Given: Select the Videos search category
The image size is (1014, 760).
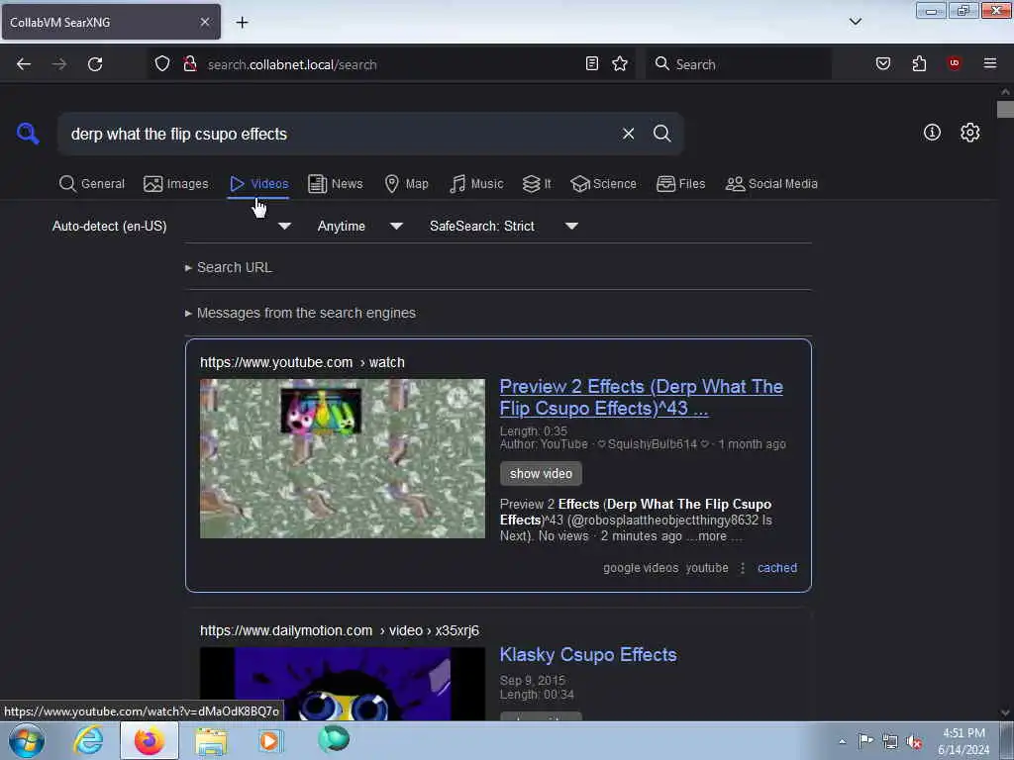Looking at the screenshot, I should pyautogui.click(x=258, y=184).
